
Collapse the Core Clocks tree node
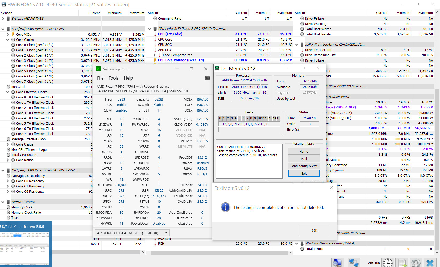tap(8, 40)
